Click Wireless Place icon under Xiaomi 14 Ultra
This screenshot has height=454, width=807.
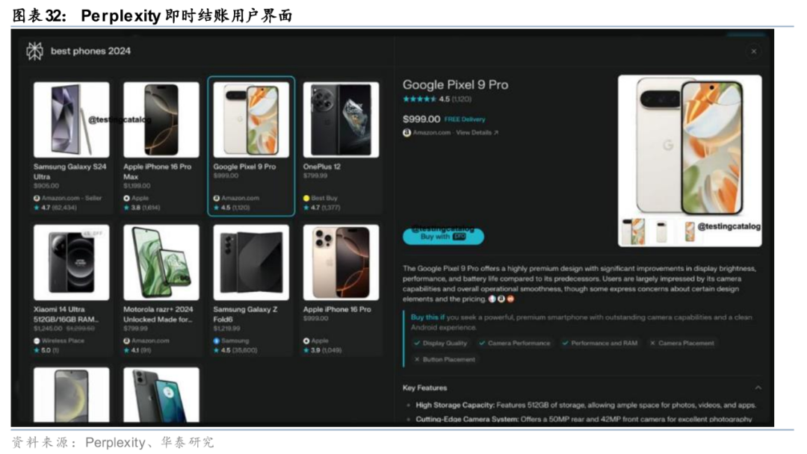tap(37, 341)
